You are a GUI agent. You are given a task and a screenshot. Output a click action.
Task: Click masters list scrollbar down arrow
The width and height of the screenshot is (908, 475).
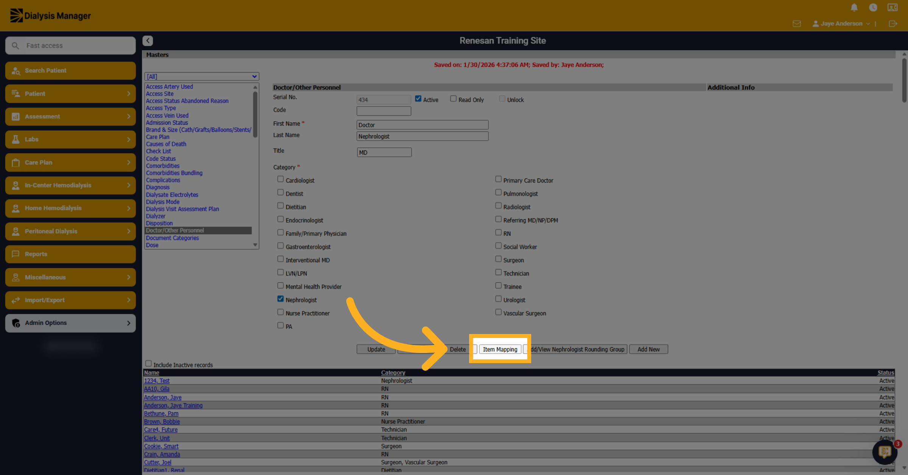click(x=255, y=245)
